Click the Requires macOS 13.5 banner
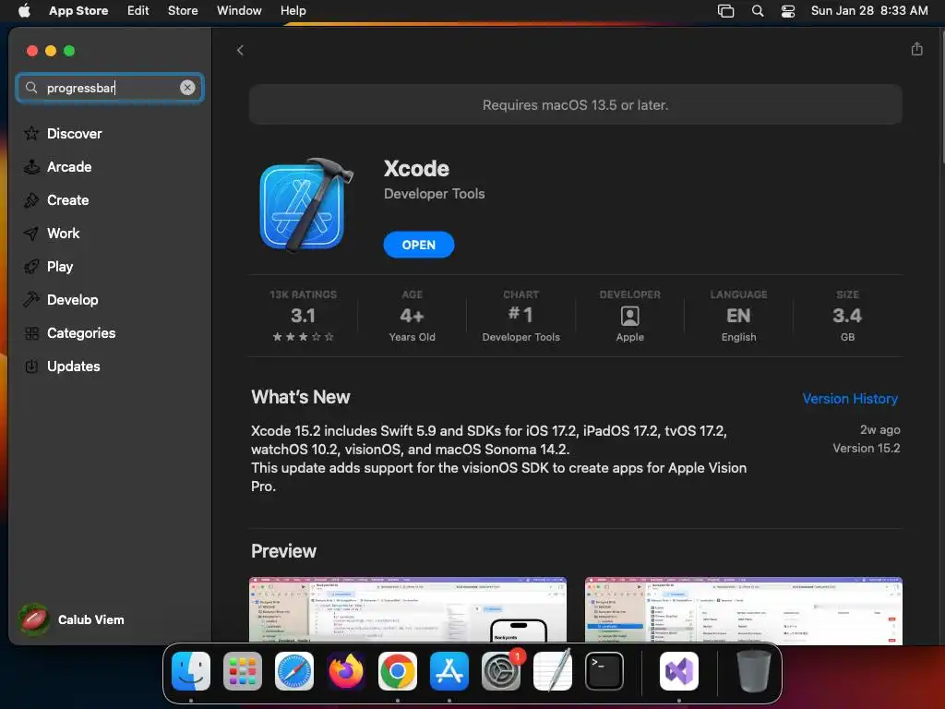Image resolution: width=945 pixels, height=709 pixels. click(x=576, y=105)
